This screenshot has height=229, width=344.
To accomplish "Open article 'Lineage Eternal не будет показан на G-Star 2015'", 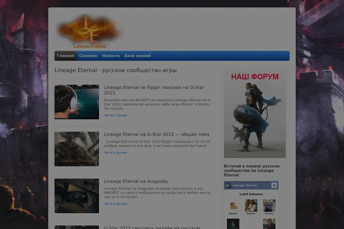I will pos(154,90).
